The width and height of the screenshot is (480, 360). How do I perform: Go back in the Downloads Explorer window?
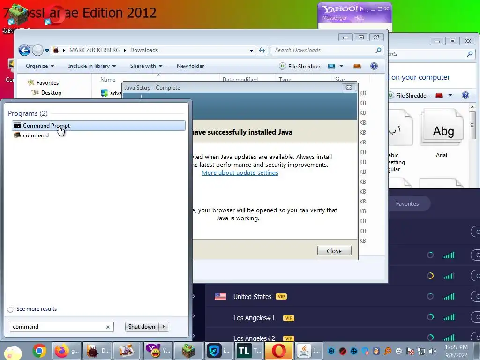click(x=24, y=50)
